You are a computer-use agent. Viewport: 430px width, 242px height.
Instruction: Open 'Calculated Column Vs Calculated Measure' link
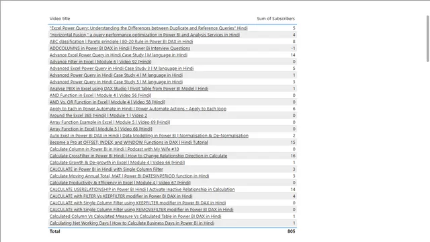135,216
